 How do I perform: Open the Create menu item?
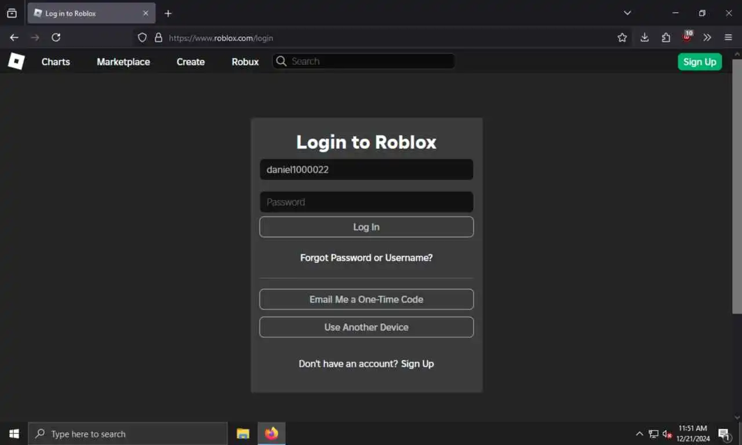[191, 61]
